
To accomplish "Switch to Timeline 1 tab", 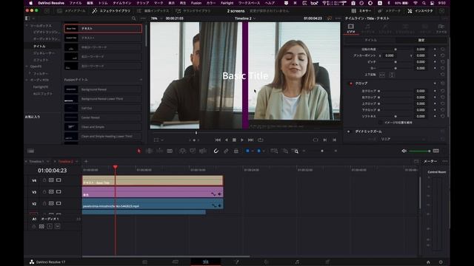I will click(x=36, y=162).
